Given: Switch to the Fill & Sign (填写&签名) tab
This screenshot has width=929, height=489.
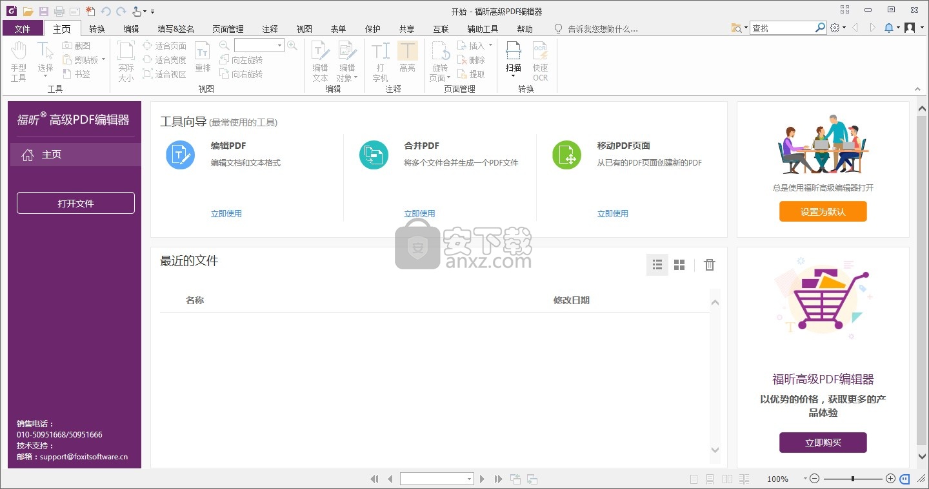Looking at the screenshot, I should 175,28.
